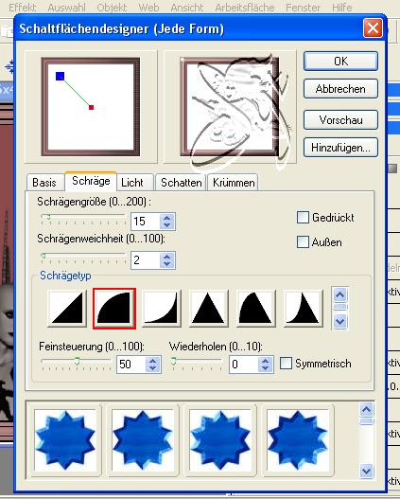400x499 pixels.
Task: Open the Arbeitsfläche menu
Action: click(245, 8)
